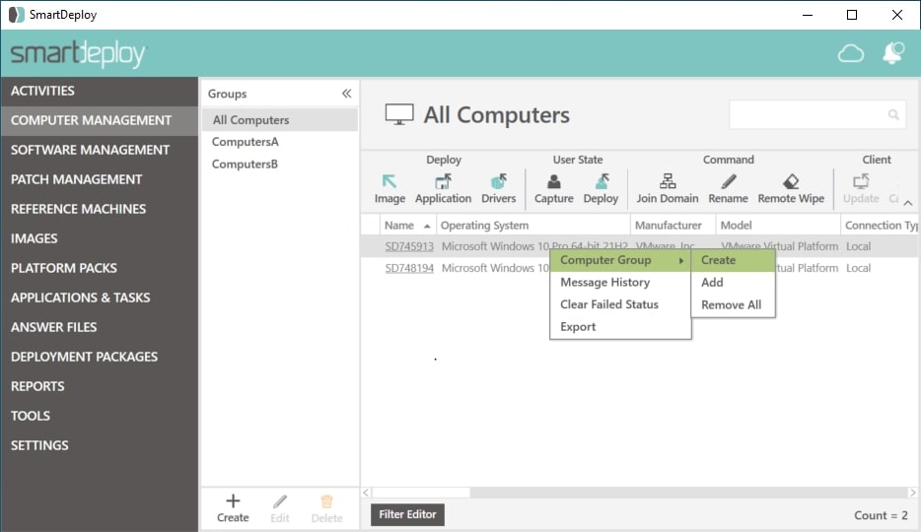Open the cloud icon in header
Screen dimensions: 921x532
tap(850, 54)
